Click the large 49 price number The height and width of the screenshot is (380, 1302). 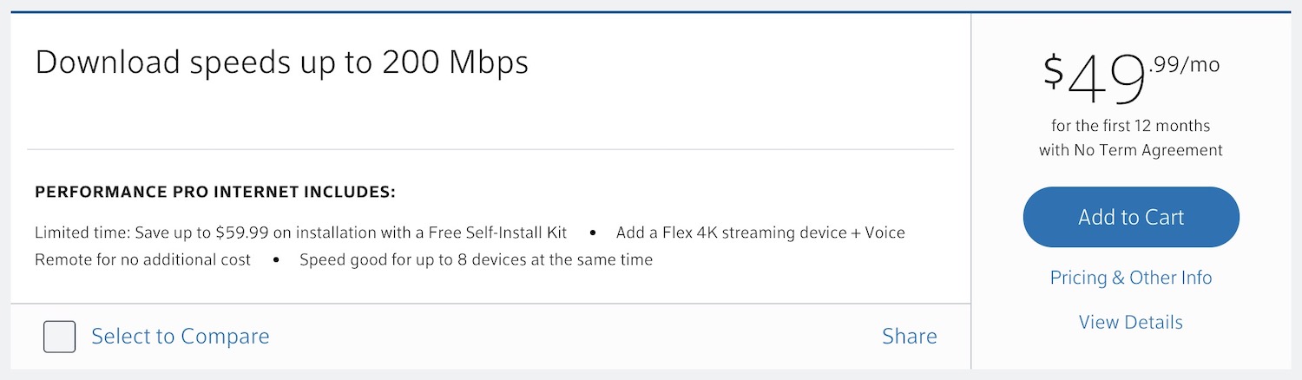[x=1106, y=81]
